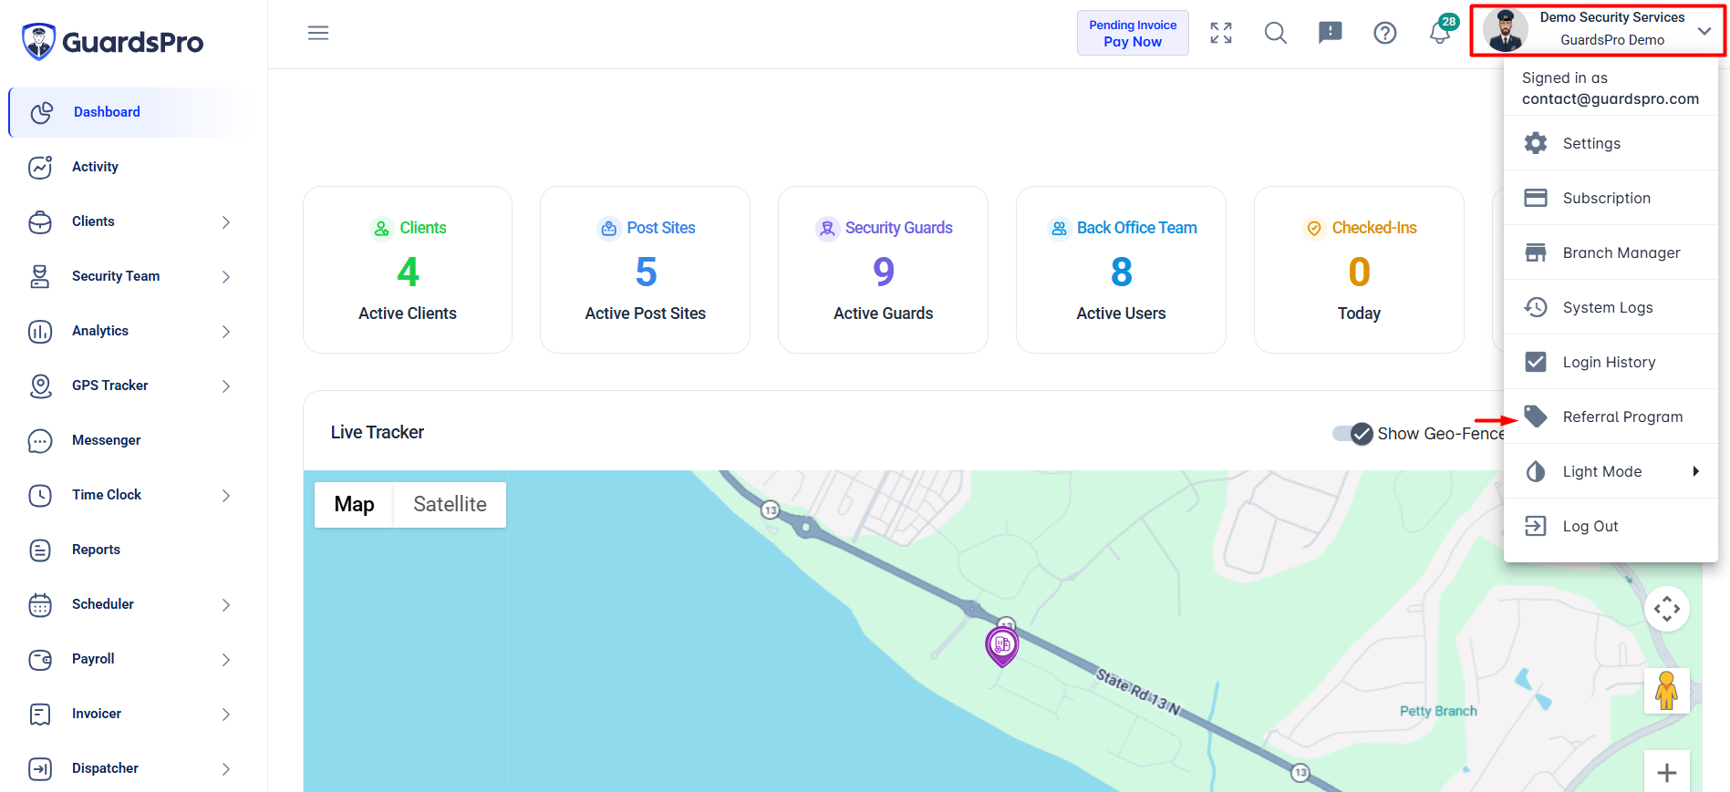1730x792 pixels.
Task: Click the Clients sidebar icon
Action: point(40,221)
